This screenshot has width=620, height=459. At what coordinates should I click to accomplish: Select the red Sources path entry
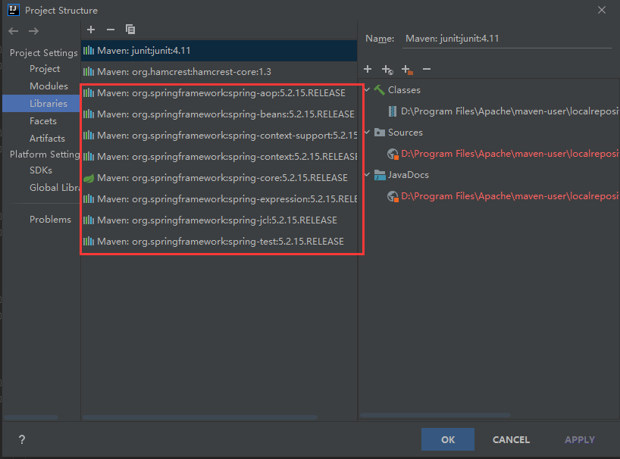[510, 154]
